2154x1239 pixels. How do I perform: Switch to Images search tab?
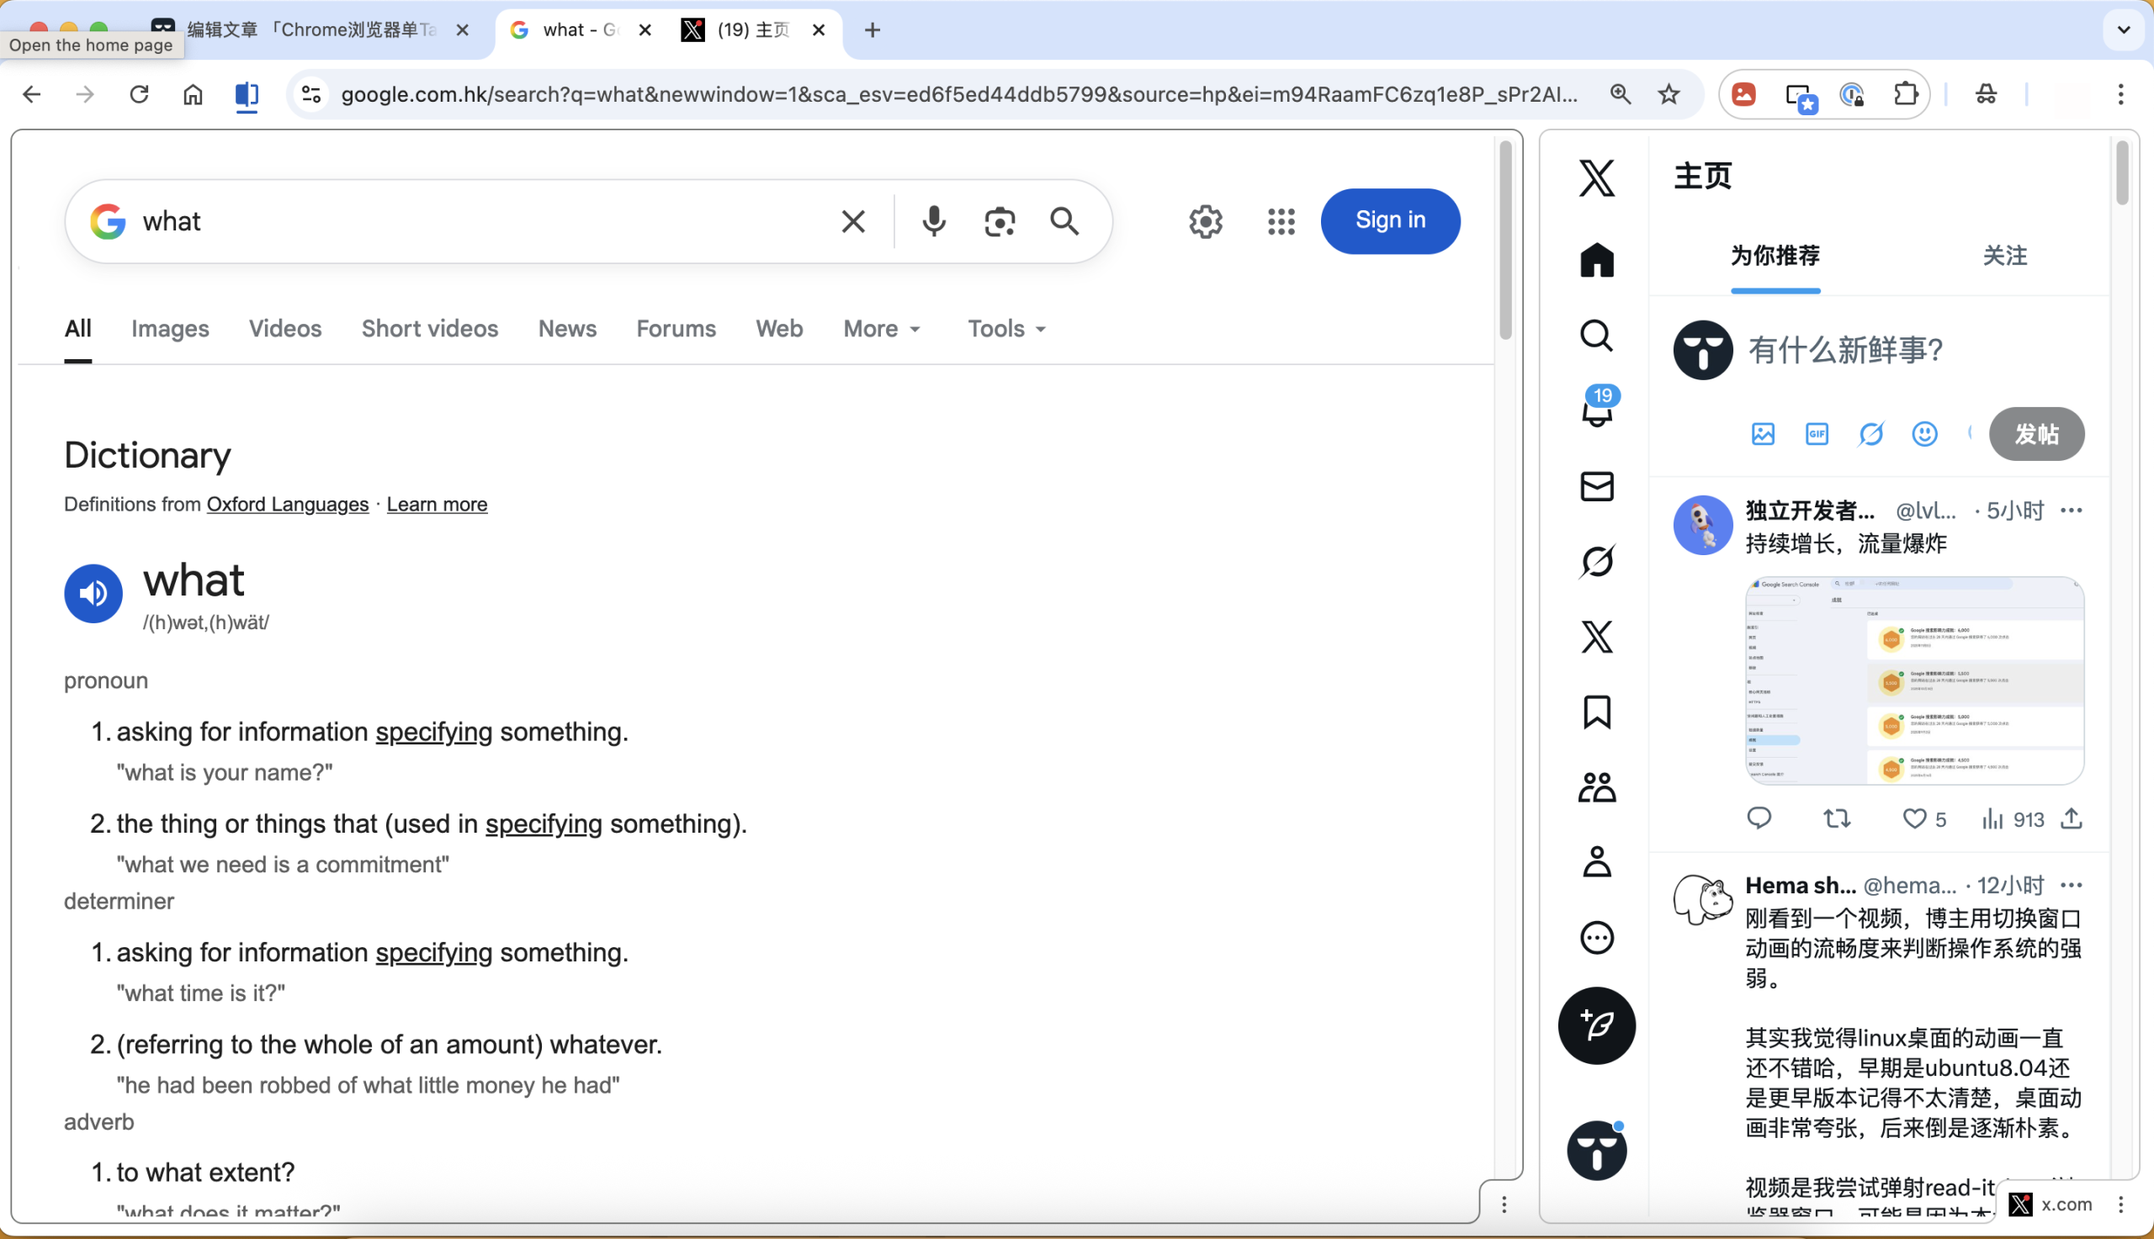(170, 329)
